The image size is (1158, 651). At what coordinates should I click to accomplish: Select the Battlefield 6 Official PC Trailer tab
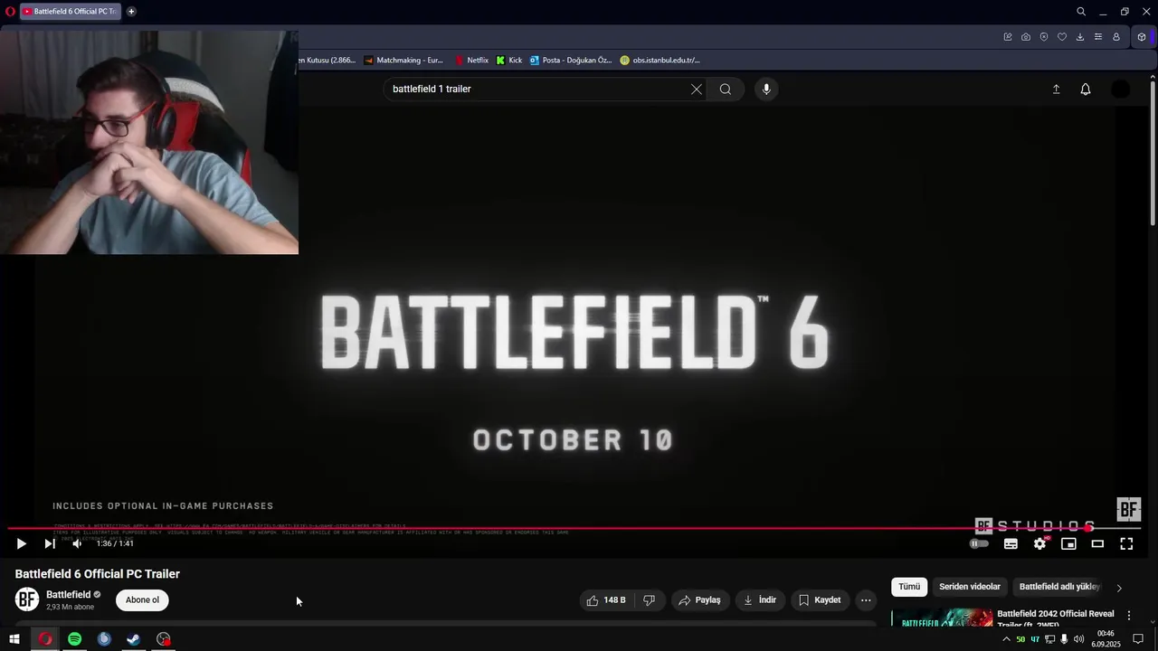[x=71, y=12]
